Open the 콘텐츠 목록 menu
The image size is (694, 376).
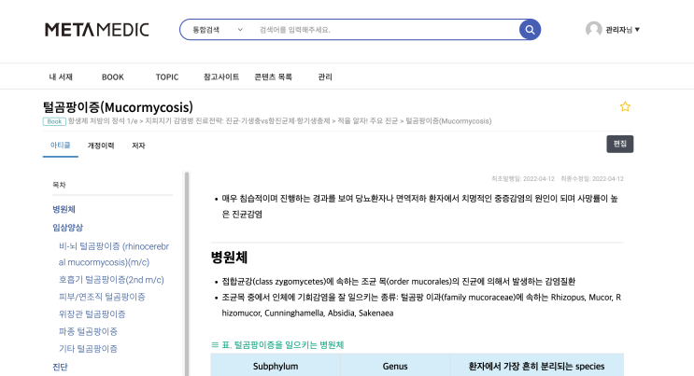273,77
